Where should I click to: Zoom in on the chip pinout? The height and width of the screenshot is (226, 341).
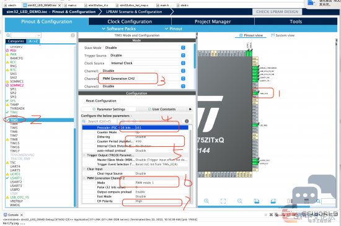[206, 201]
